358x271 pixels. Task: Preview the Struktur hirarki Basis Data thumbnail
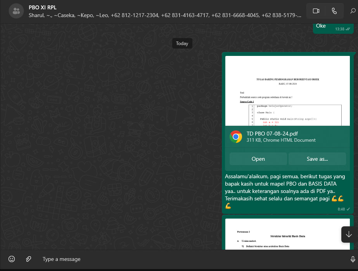[x=287, y=234]
